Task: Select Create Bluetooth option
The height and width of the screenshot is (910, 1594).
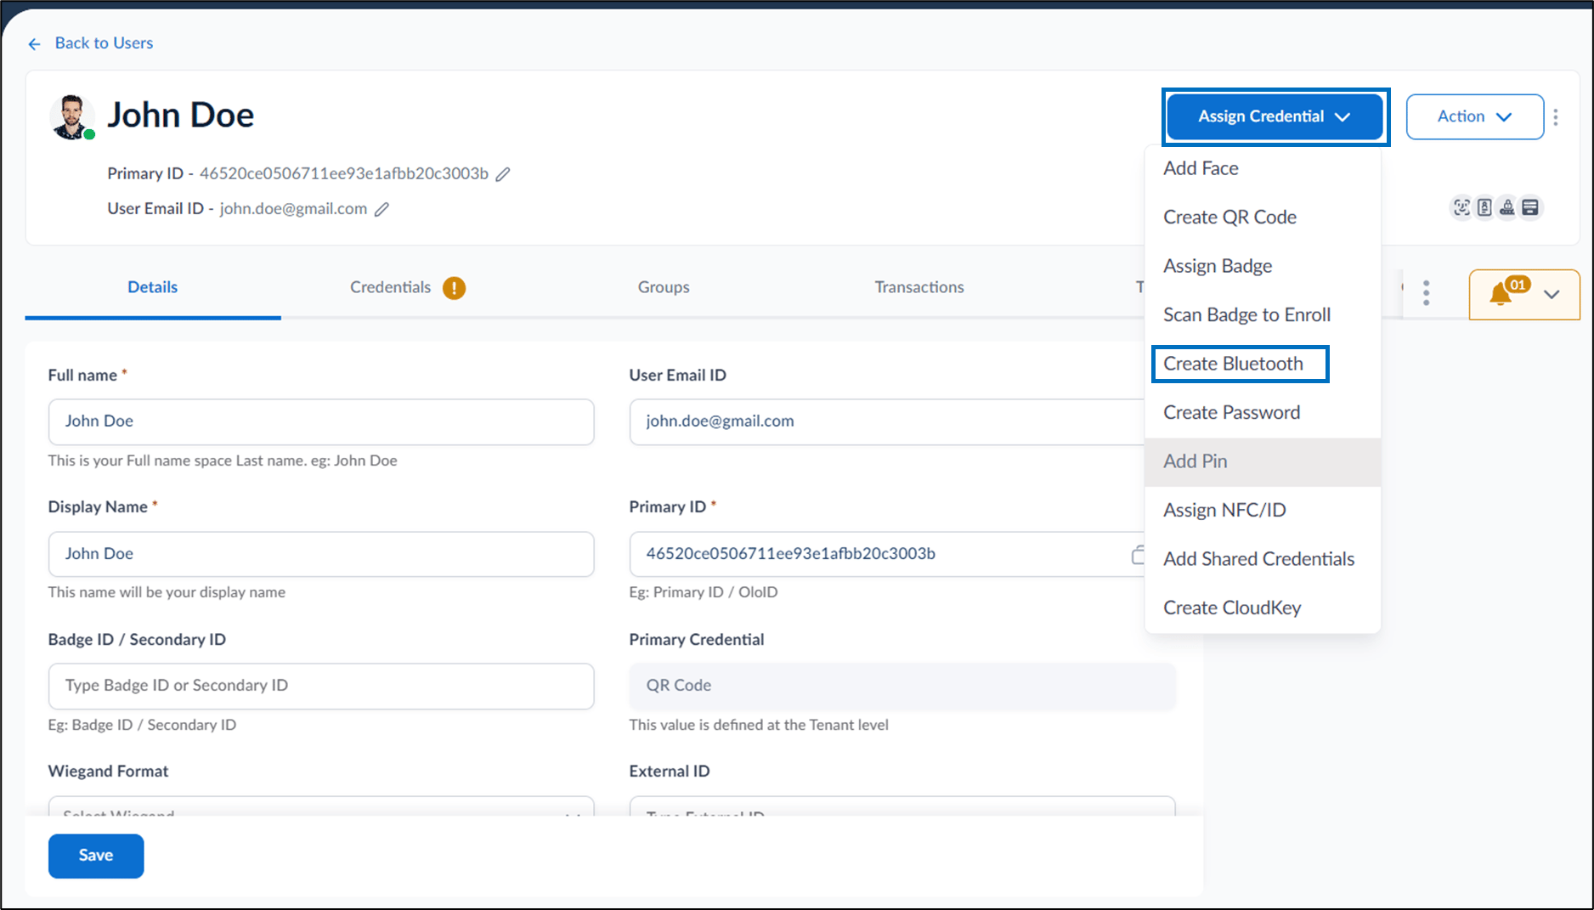Action: tap(1263, 364)
